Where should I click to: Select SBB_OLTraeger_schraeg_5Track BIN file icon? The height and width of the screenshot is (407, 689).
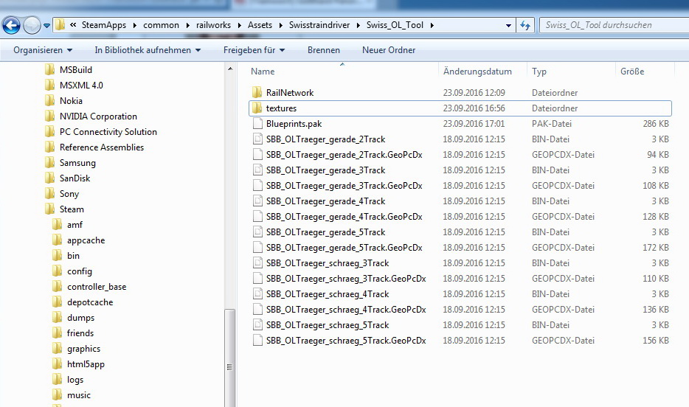pos(257,325)
